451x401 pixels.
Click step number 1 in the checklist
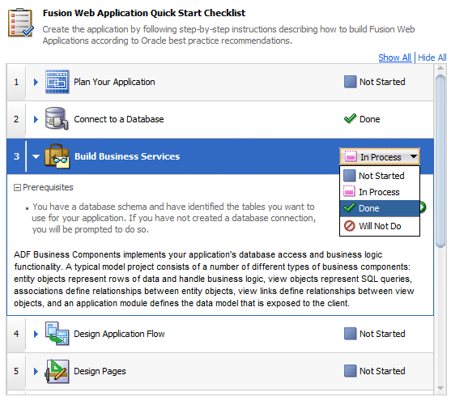[x=16, y=82]
